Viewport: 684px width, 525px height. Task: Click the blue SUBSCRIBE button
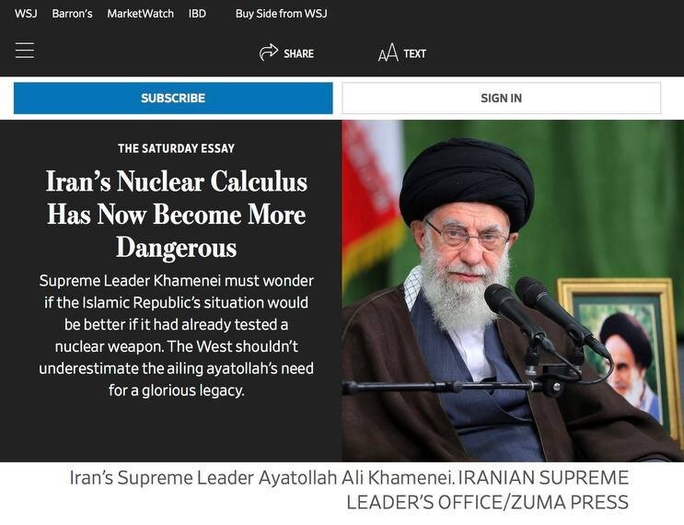173,99
